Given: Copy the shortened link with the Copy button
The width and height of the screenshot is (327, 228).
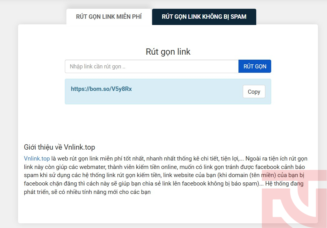Looking at the screenshot, I should pos(254,92).
